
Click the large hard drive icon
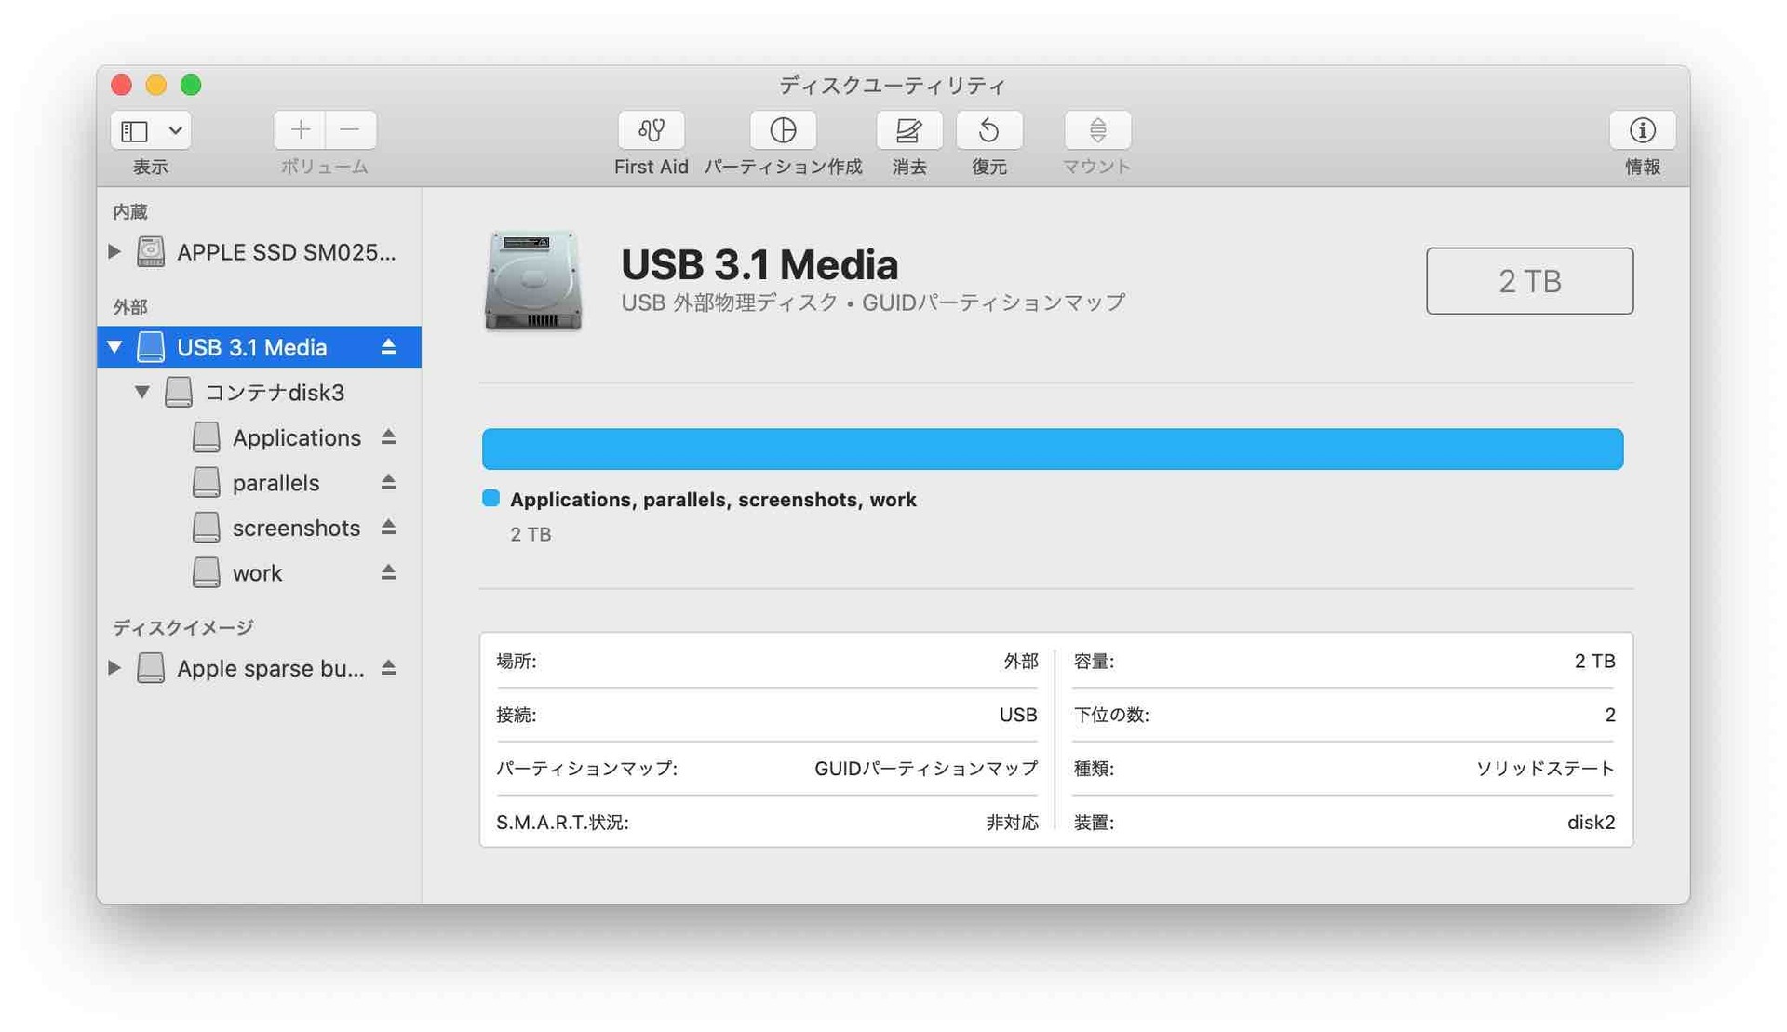pyautogui.click(x=533, y=280)
